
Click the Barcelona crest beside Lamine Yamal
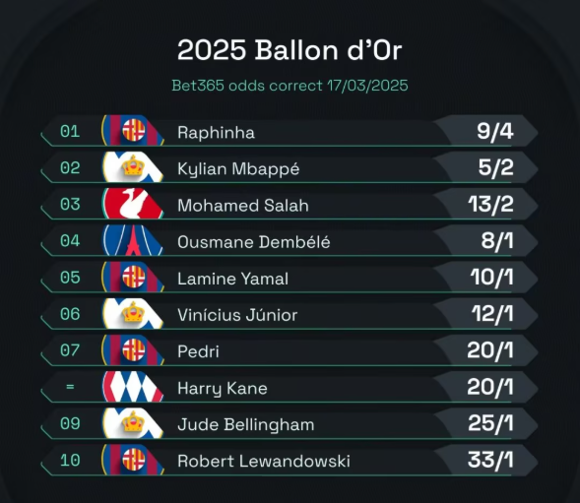point(133,277)
